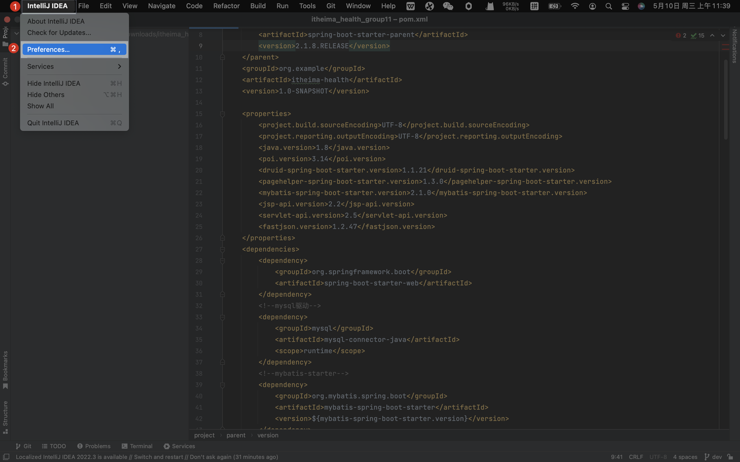Collapse the parent block on line 10
This screenshot has width=740, height=462.
pyautogui.click(x=222, y=57)
